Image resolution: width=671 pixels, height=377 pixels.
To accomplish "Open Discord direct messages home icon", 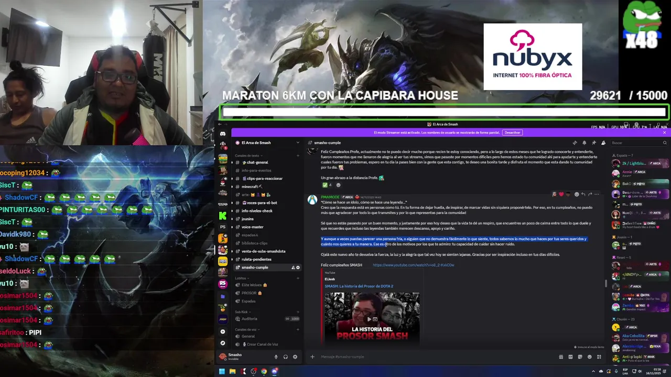I will tap(223, 134).
